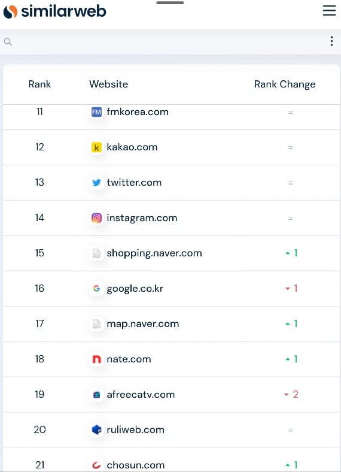Open the afreecatv.com link
The image size is (341, 472).
[x=141, y=394]
